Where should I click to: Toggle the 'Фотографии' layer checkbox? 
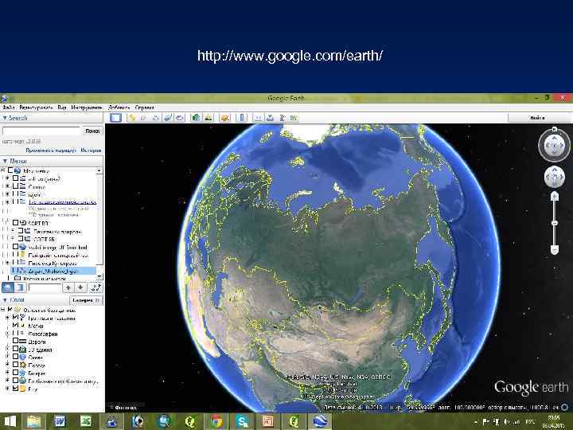pyautogui.click(x=15, y=333)
